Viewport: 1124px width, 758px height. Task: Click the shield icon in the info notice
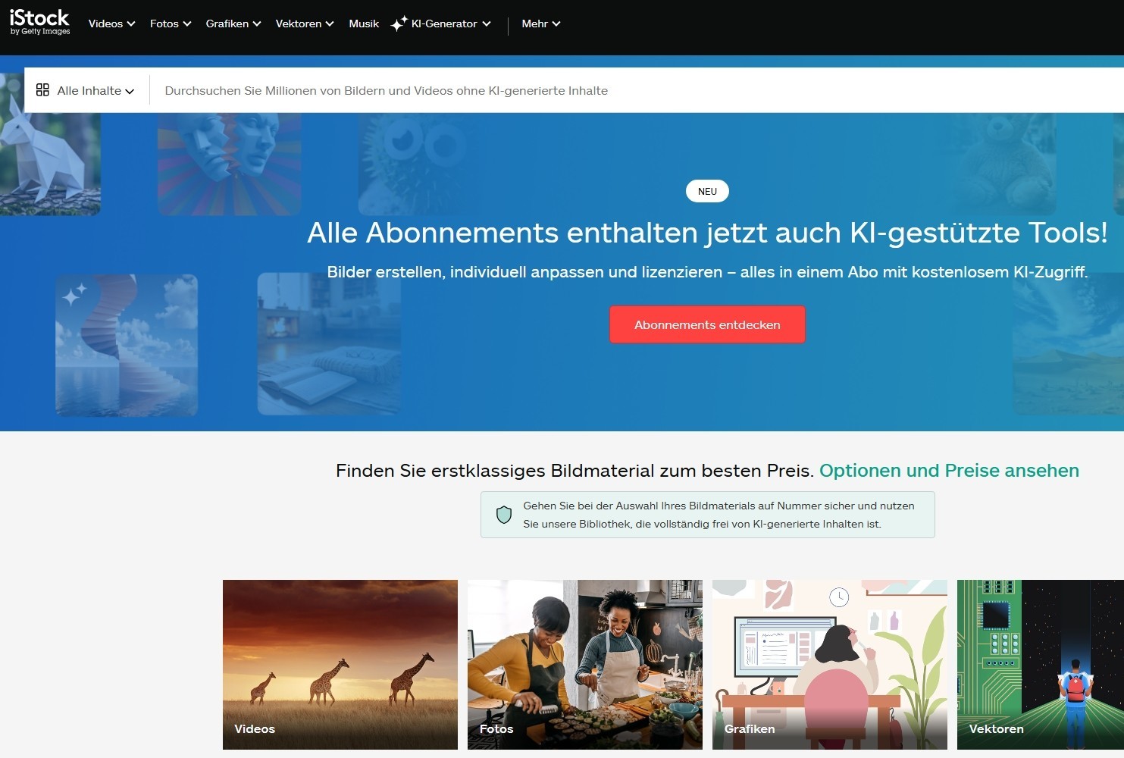pos(504,515)
